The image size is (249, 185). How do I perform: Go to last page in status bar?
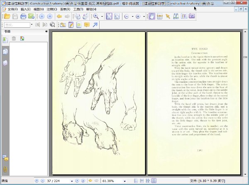coord(83,180)
